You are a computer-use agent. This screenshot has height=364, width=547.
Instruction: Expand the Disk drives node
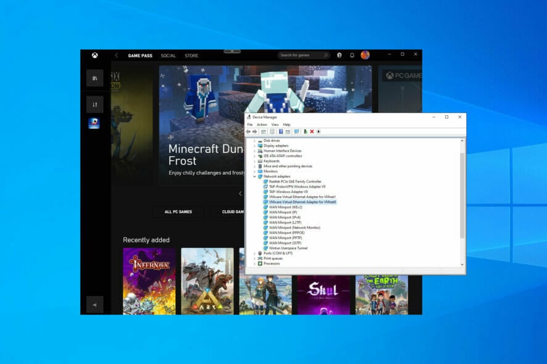(x=254, y=141)
